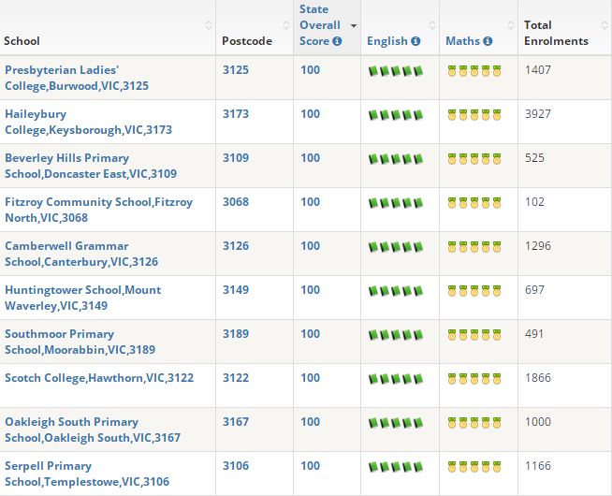Click enrolment value 1407
Image resolution: width=612 pixels, height=496 pixels.
pyautogui.click(x=538, y=70)
